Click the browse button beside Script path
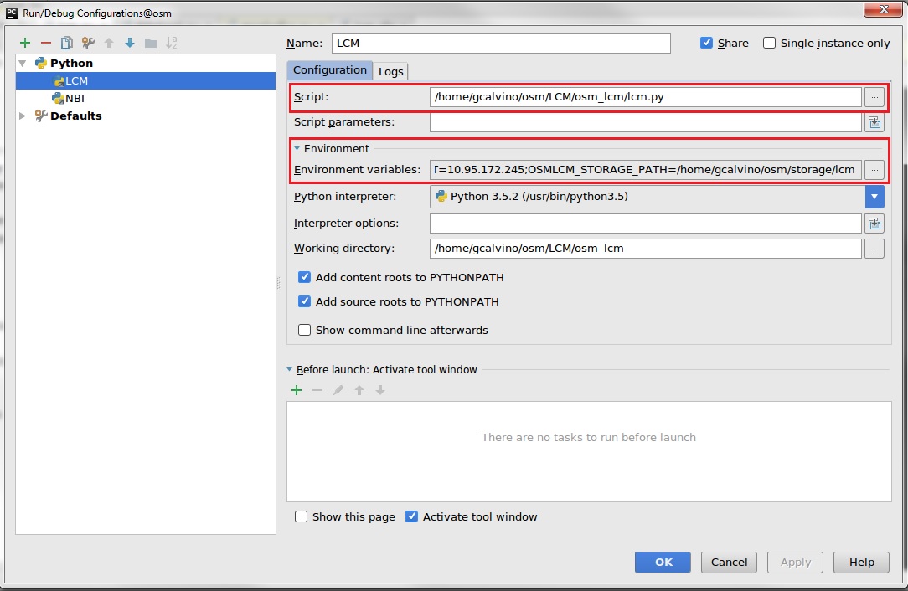Image resolution: width=908 pixels, height=591 pixels. click(874, 97)
